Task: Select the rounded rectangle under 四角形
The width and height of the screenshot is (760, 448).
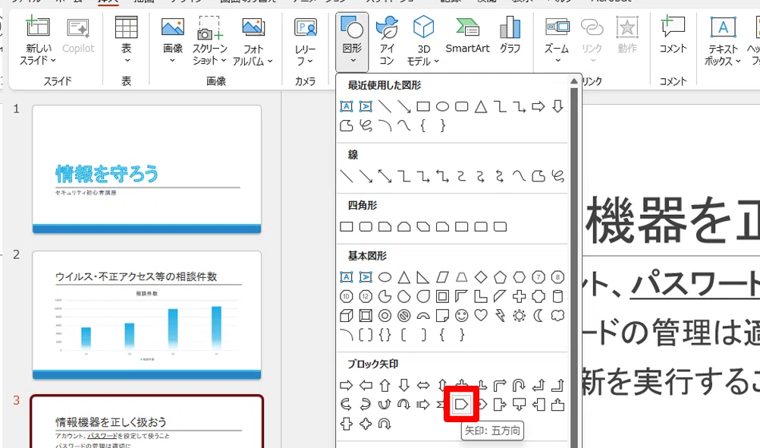Action: 366,227
